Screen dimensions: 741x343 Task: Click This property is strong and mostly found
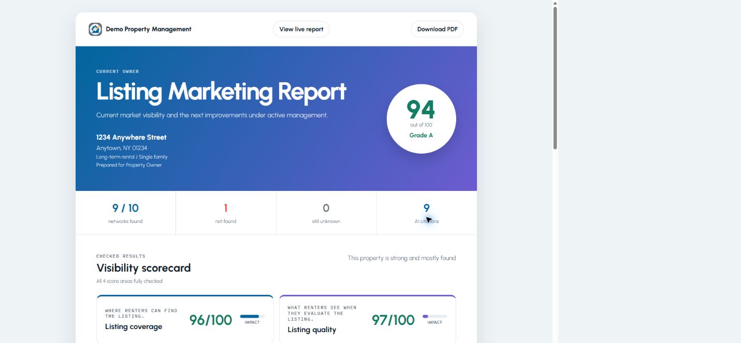click(402, 258)
